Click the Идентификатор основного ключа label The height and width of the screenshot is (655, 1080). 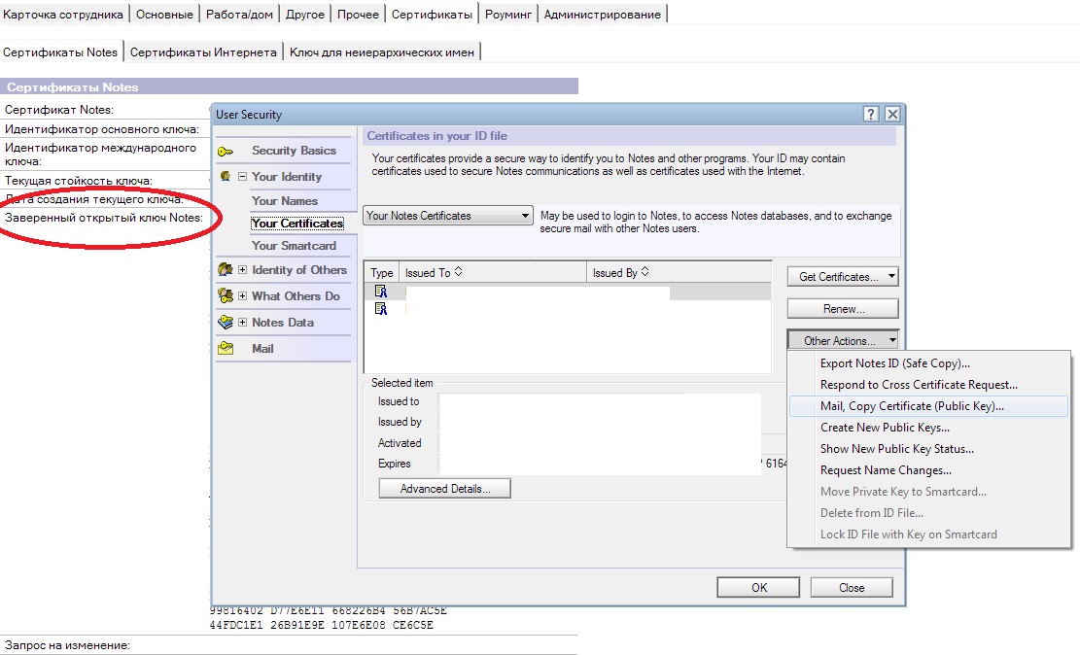point(102,129)
